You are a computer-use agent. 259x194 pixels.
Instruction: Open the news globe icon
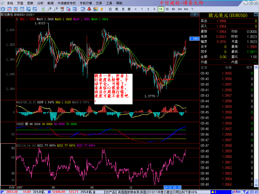pos(28,9)
